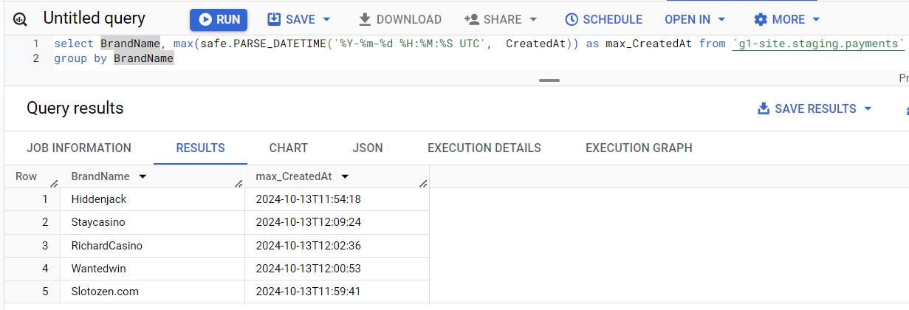The width and height of the screenshot is (909, 310).
Task: Click the Row column resize handle
Action: pos(54,183)
